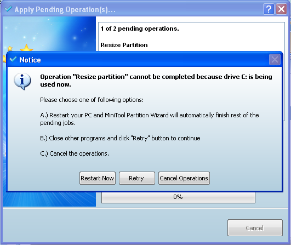Viewport: 291px width, 245px height.
Task: Click the checkmark icon in Notice title bar
Action: pyautogui.click(x=13, y=59)
